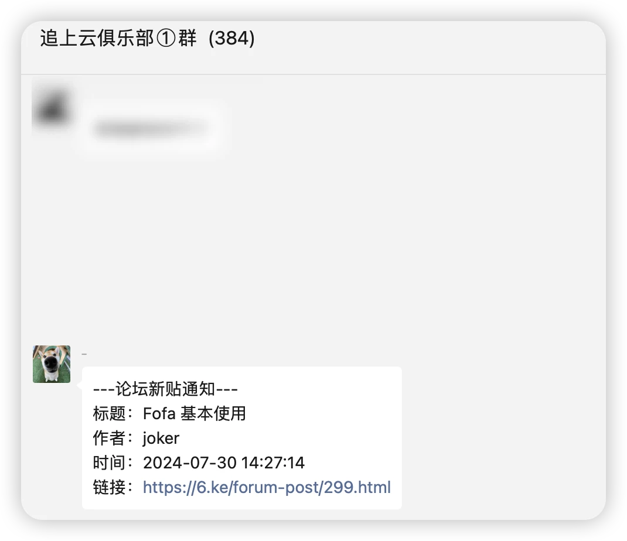Screen dimensions: 627x541
Task: Click the blurred text inside the top message
Action: coord(151,128)
